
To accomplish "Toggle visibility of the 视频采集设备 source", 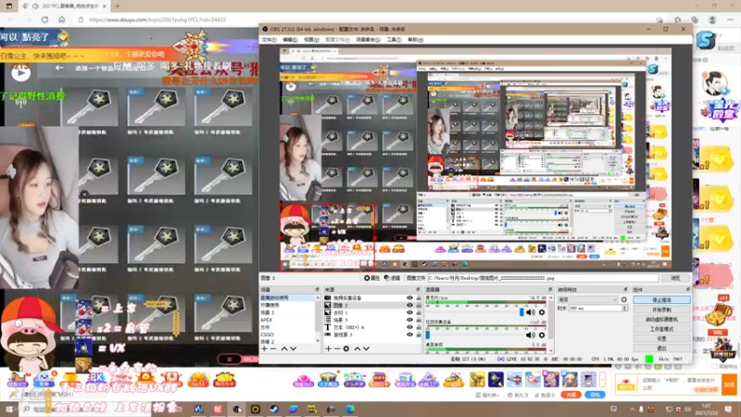I will click(409, 297).
